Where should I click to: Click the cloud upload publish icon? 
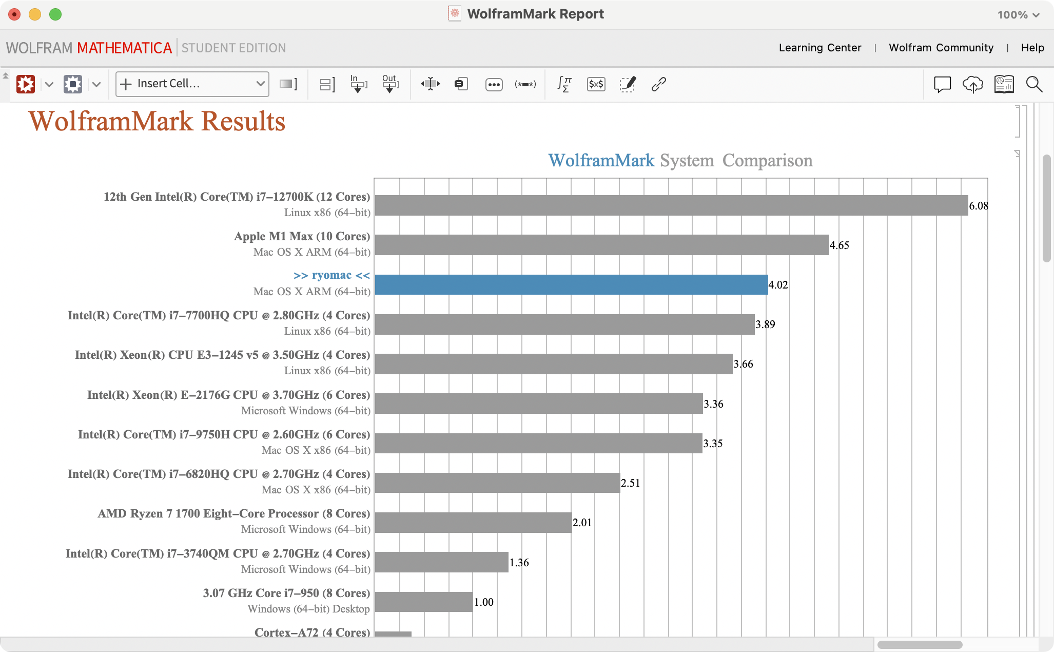pos(973,84)
